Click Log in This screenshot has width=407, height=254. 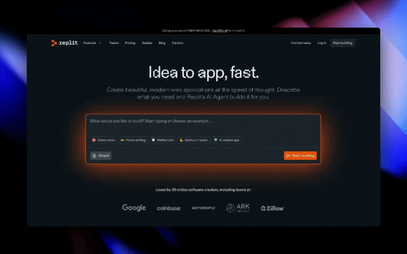(322, 43)
